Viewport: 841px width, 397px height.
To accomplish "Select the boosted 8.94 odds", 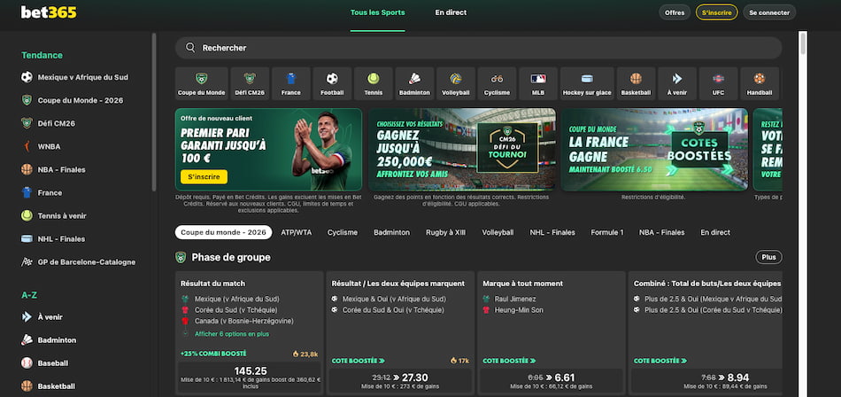I will pos(706,380).
